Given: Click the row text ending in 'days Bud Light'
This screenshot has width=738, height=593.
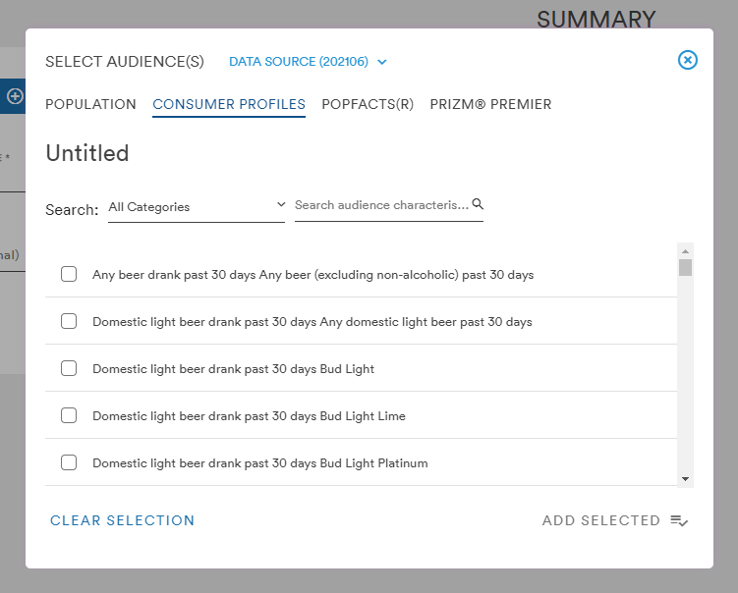Looking at the screenshot, I should 233,369.
